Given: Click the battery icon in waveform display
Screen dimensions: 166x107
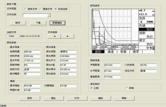Looking at the screenshot, I should pos(153,48).
